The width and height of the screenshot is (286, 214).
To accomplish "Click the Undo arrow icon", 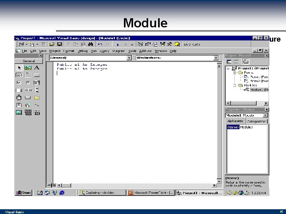I will tap(100, 44).
